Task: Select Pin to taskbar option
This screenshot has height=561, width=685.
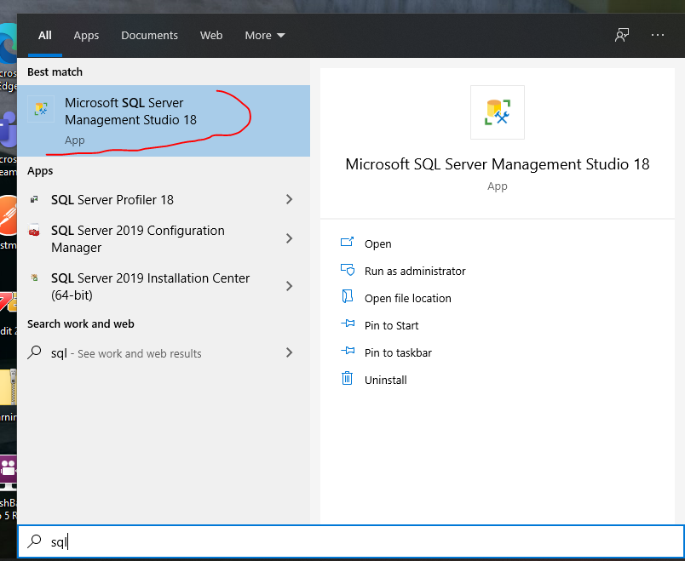Action: [x=398, y=352]
